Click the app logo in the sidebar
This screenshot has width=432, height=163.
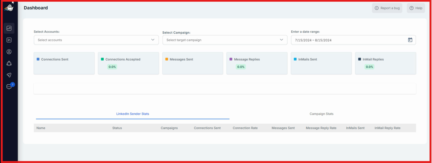[9, 8]
